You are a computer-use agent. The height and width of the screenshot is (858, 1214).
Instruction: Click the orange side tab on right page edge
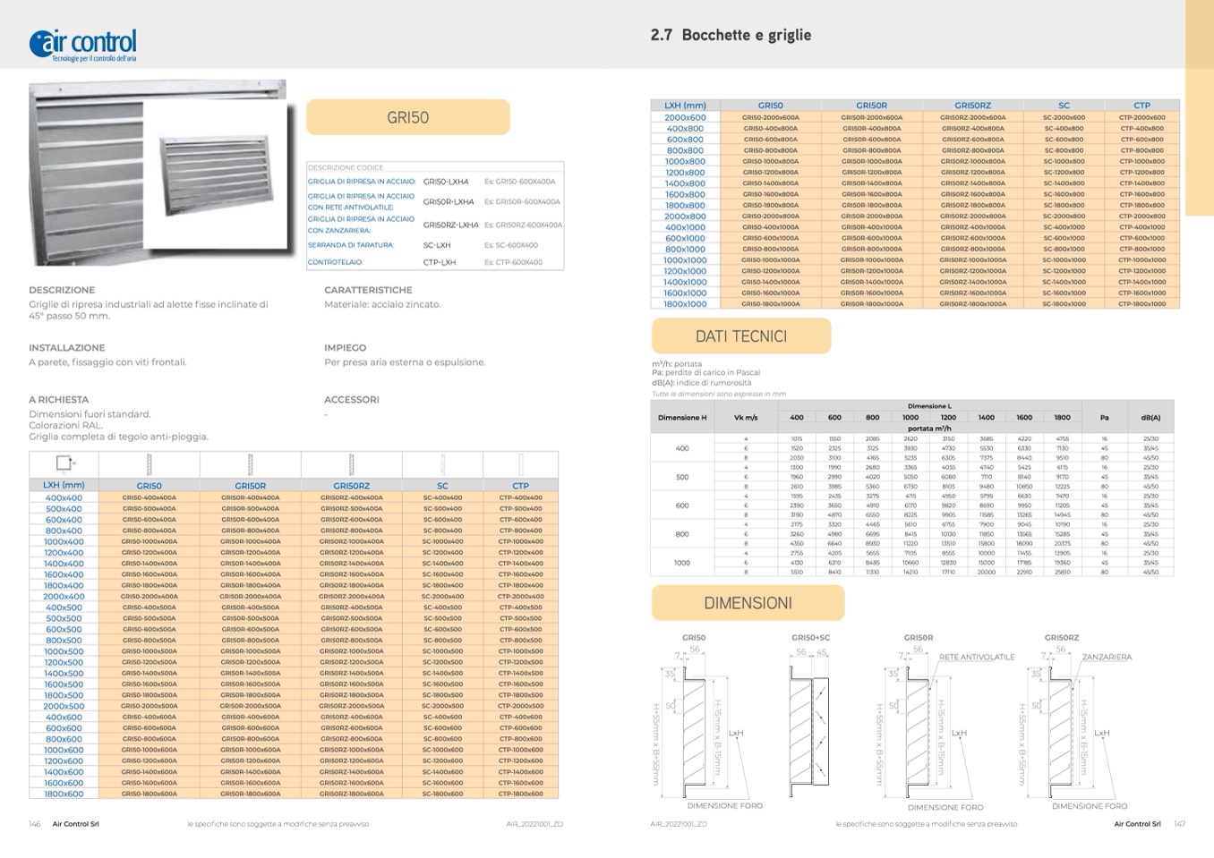[x=1199, y=107]
